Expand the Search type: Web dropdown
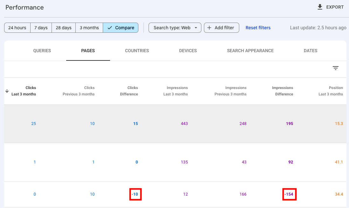 175,28
